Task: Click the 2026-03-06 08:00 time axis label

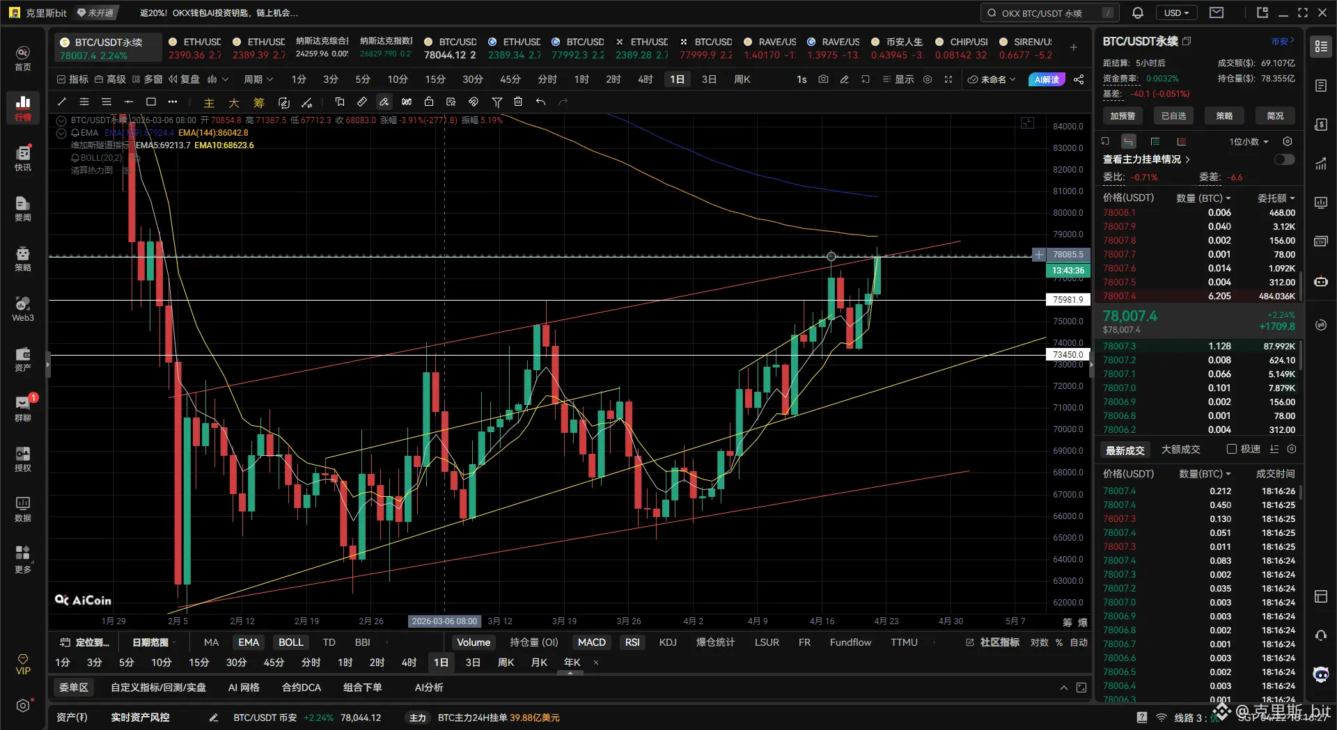Action: click(444, 621)
